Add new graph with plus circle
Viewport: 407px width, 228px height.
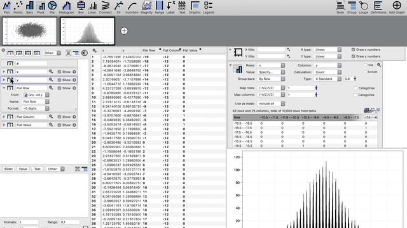coord(124,31)
